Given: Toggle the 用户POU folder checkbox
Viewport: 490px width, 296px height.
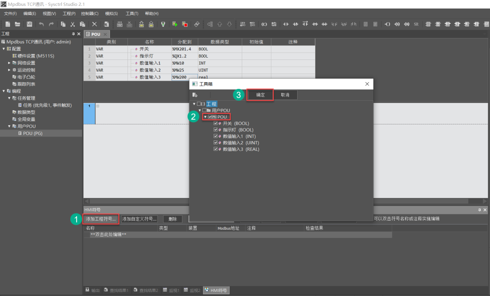Looking at the screenshot, I should click(204, 110).
